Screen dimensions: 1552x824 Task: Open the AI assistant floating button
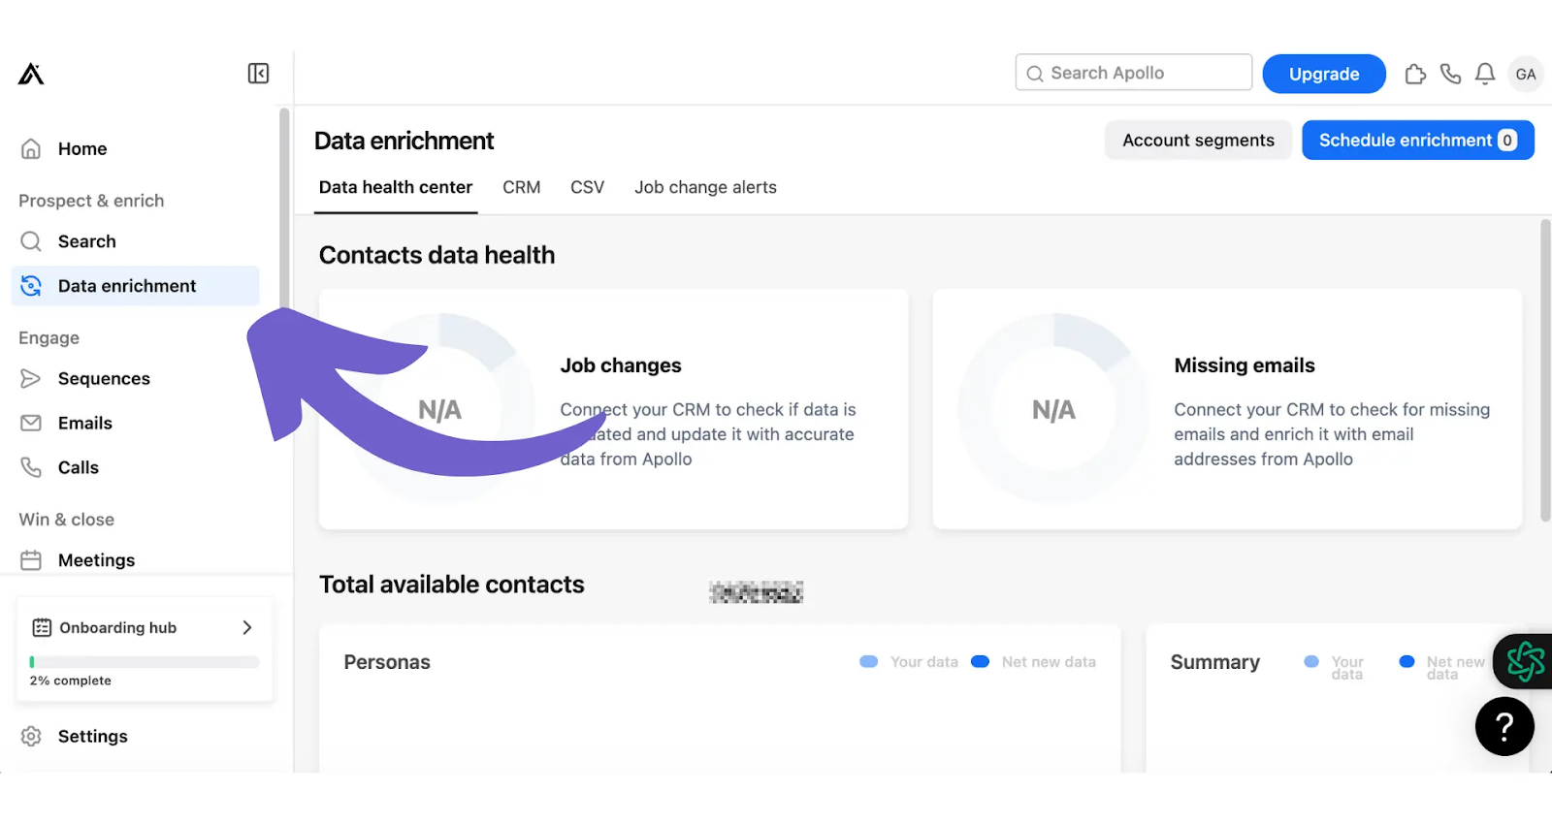pos(1524,661)
